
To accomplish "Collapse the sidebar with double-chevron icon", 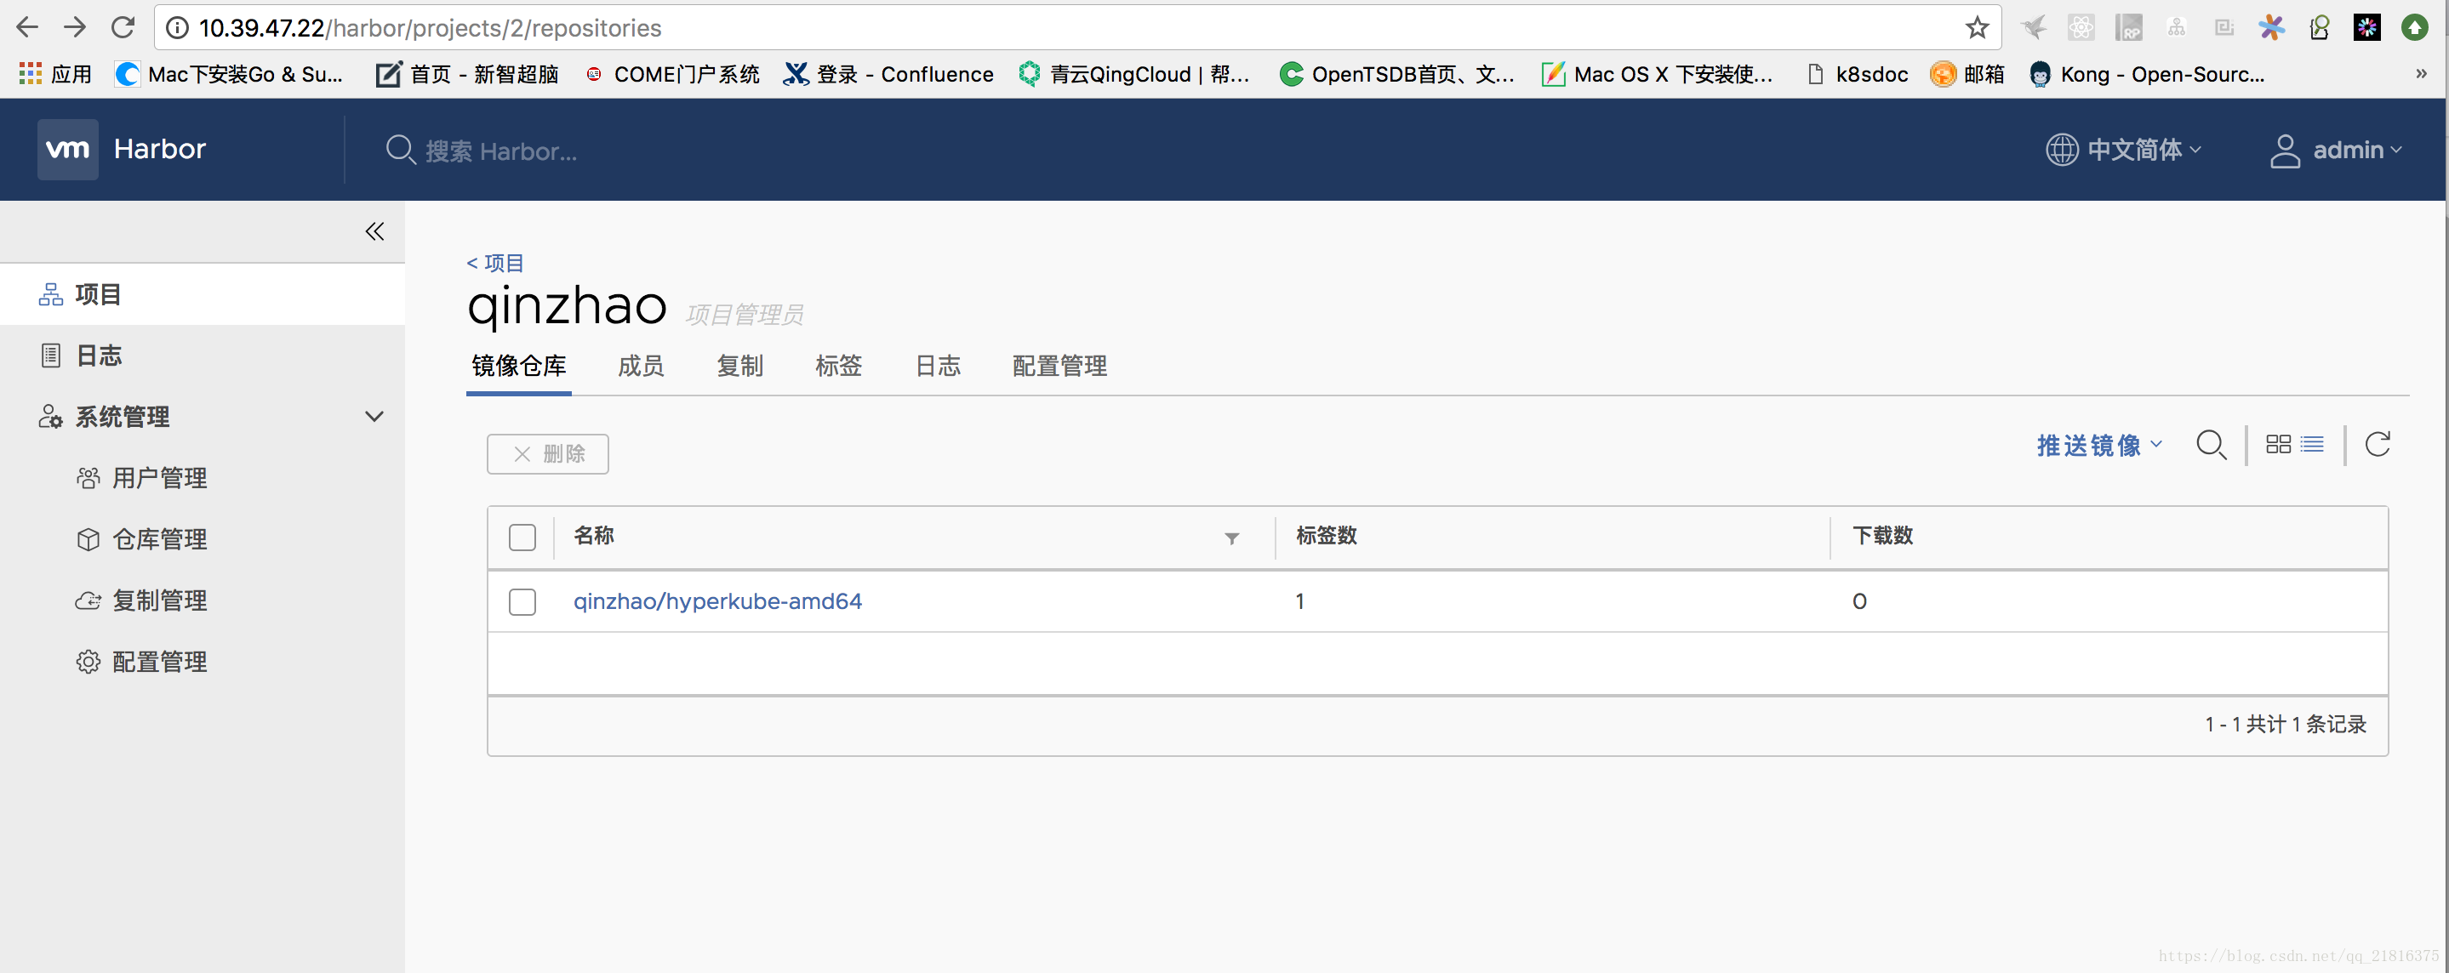I will pos(374,232).
